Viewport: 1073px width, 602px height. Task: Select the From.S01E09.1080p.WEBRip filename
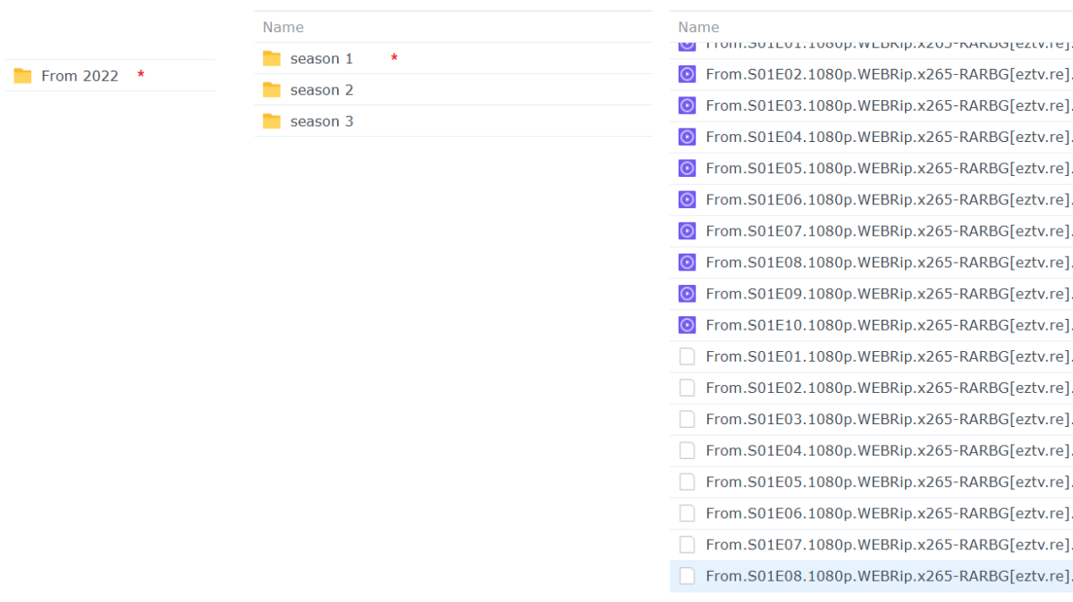coord(889,293)
